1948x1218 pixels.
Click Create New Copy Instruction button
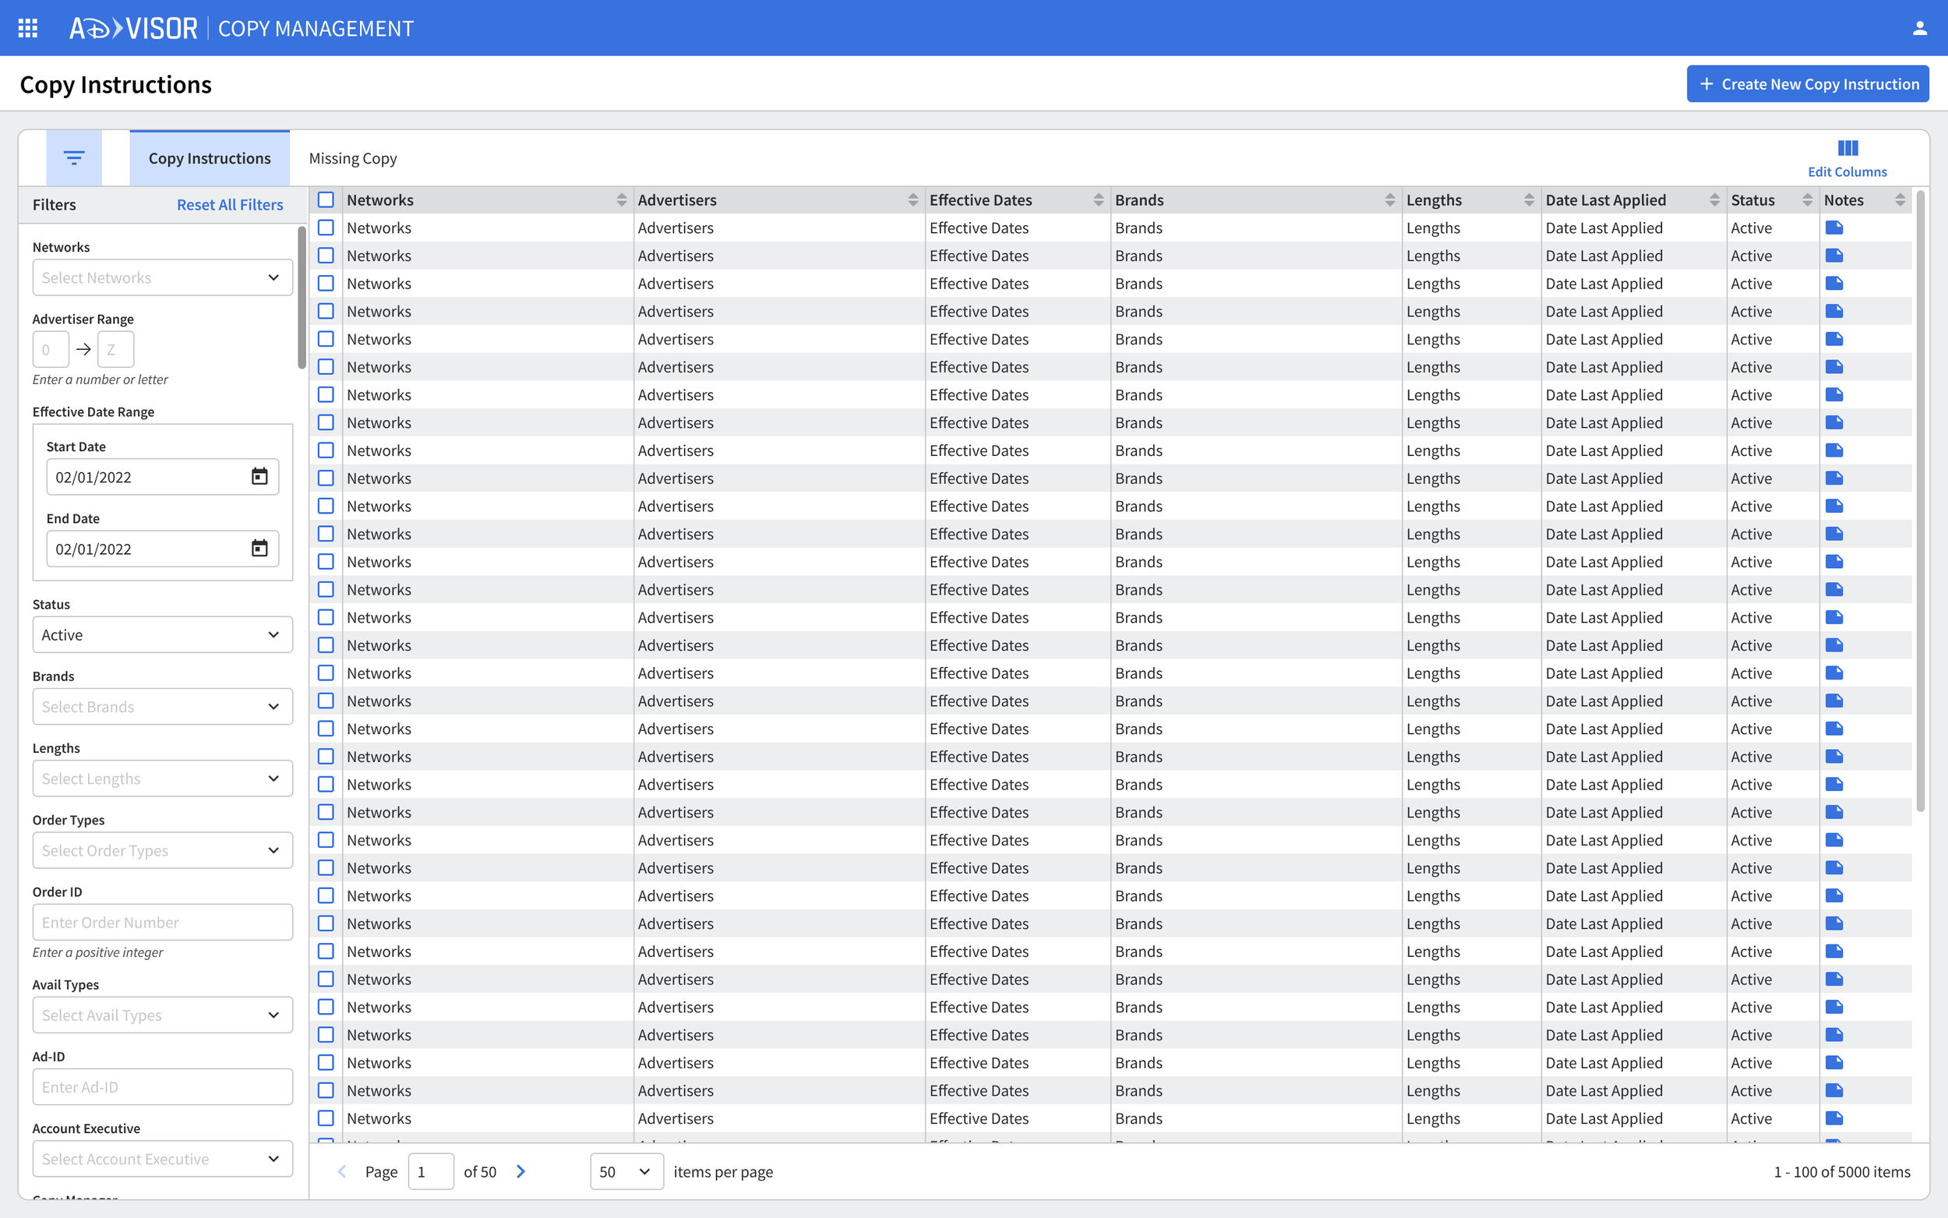1807,84
